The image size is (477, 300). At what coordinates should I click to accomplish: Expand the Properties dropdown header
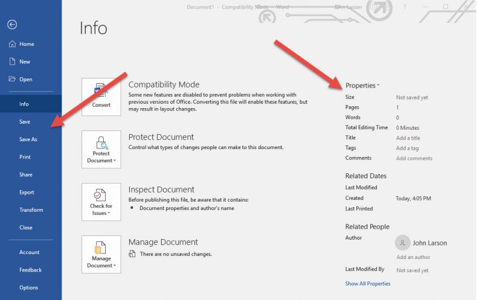tap(362, 86)
